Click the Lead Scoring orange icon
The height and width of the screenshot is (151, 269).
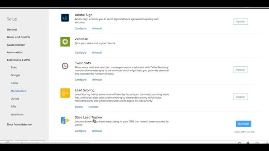point(65,93)
